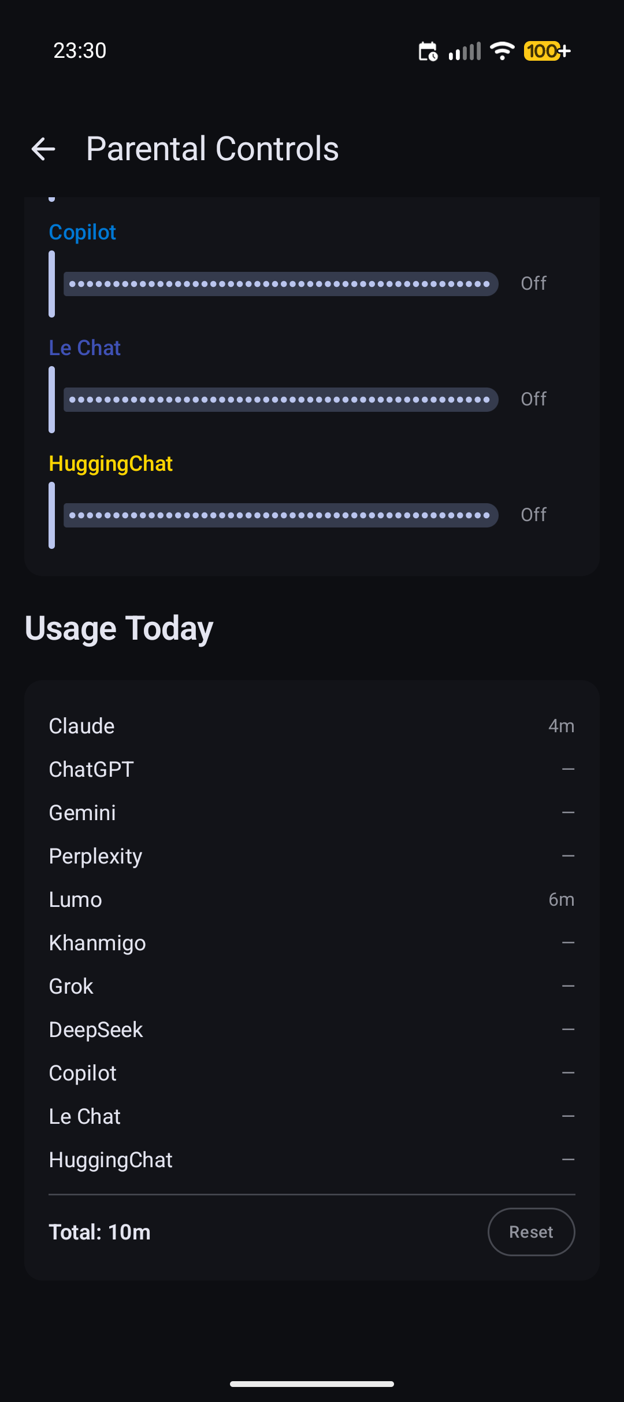Toggle Le Chat from Off to On
This screenshot has height=1402, width=624.
coord(533,399)
